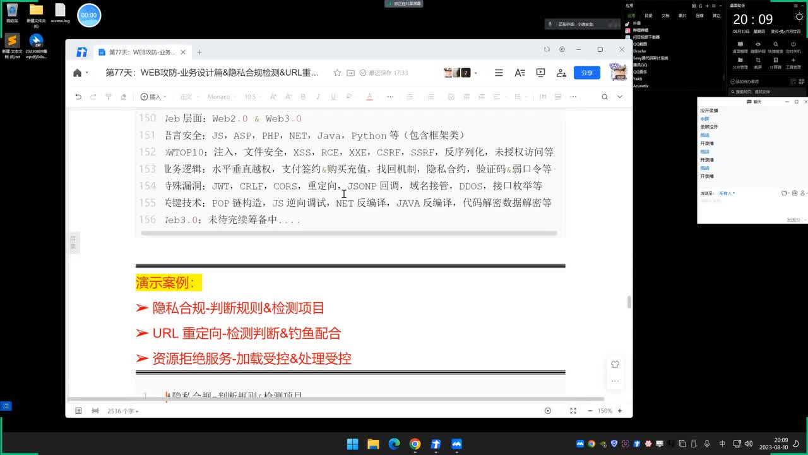Image resolution: width=808 pixels, height=455 pixels.
Task: Click the home icon of the docs app
Action: pos(77,73)
